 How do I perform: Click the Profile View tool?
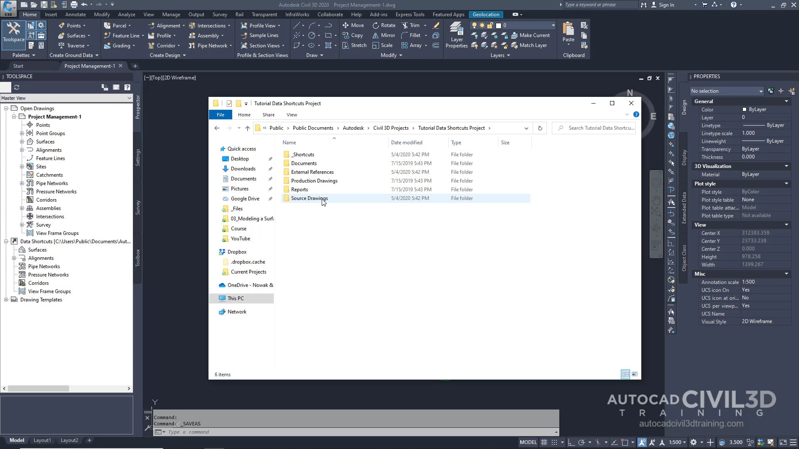click(x=261, y=25)
